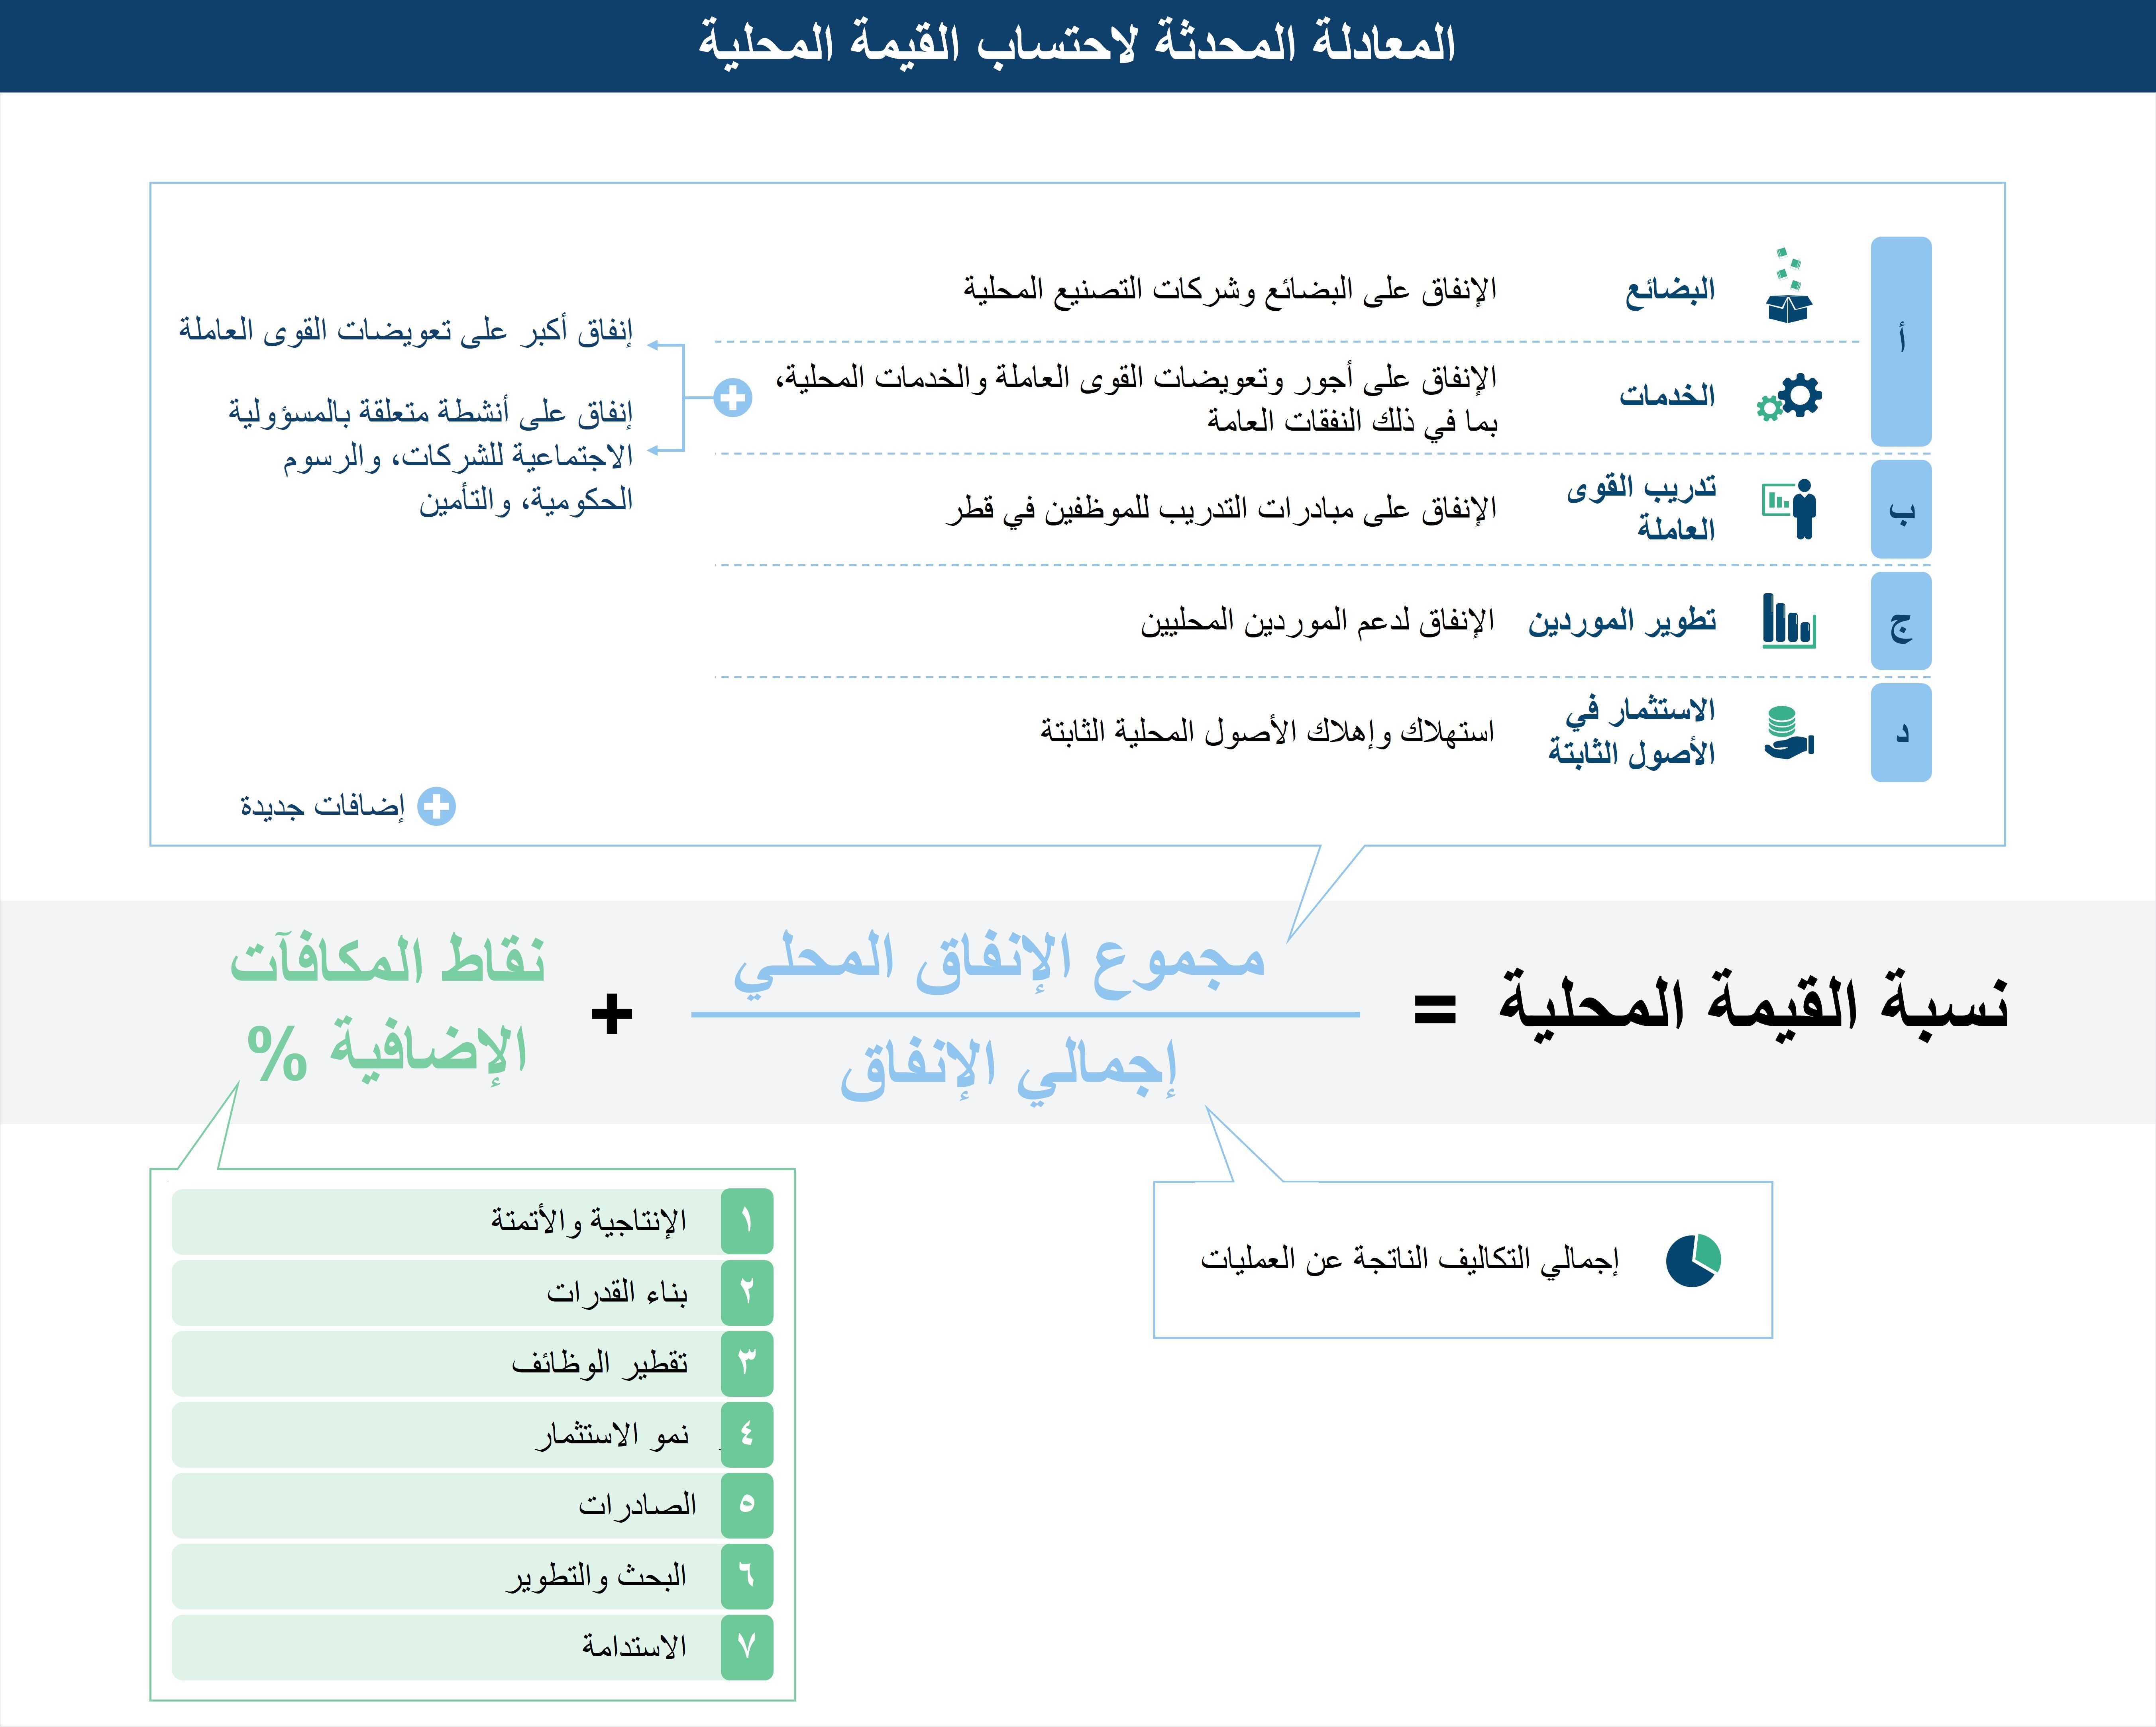Click the workforce training presenter icon
2156x1727 pixels.
(1789, 509)
